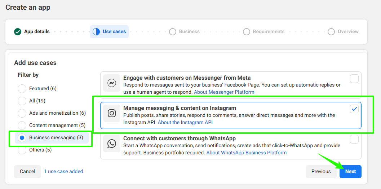Viewport: 381px width, 189px height.
Task: Click the green App details checkmark icon
Action: 18,32
